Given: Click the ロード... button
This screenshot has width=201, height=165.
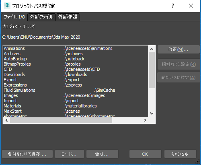Looking at the screenshot, I should click(x=70, y=154).
